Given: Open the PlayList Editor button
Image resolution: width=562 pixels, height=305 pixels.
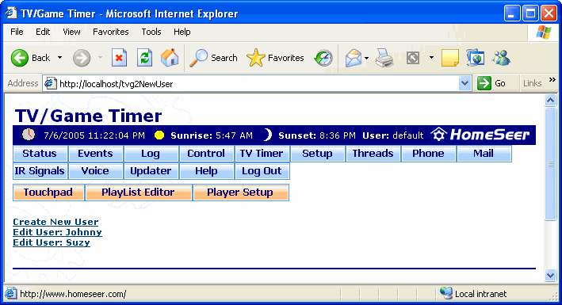Looking at the screenshot, I should 139,193.
